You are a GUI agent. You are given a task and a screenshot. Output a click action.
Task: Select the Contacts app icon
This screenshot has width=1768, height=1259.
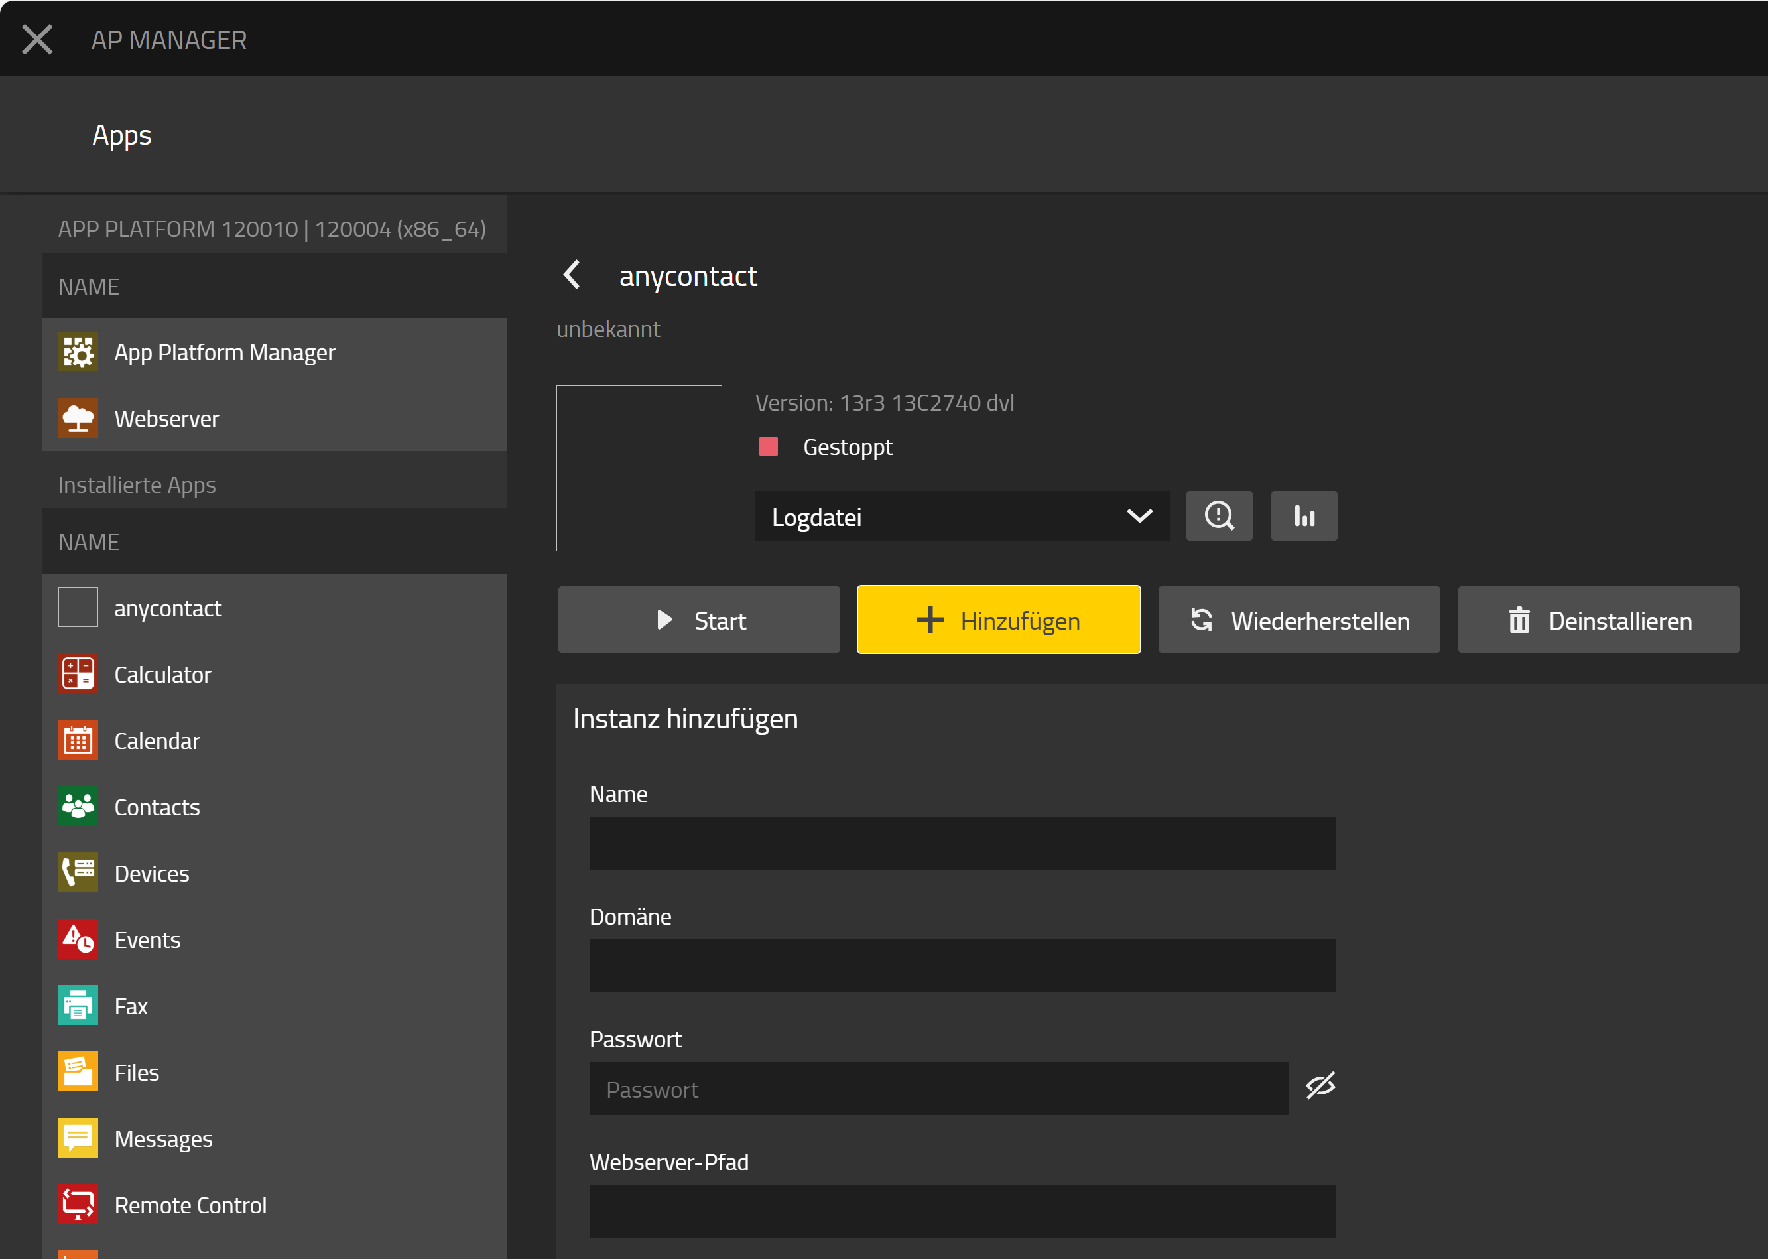[x=78, y=806]
